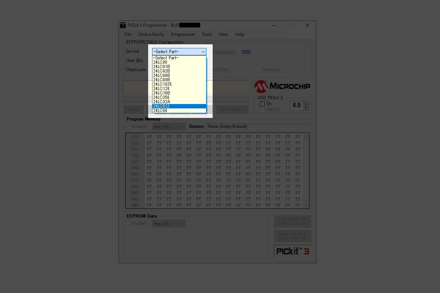Click the PICkit 3 app icon in title bar
The image size is (440, 293).
pyautogui.click(x=123, y=25)
